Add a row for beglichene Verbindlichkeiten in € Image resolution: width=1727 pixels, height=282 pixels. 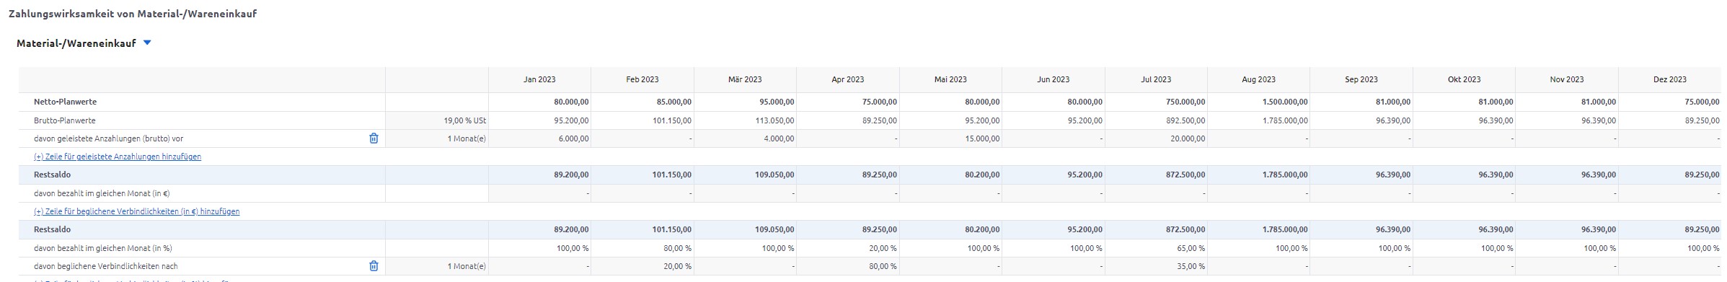click(x=137, y=211)
